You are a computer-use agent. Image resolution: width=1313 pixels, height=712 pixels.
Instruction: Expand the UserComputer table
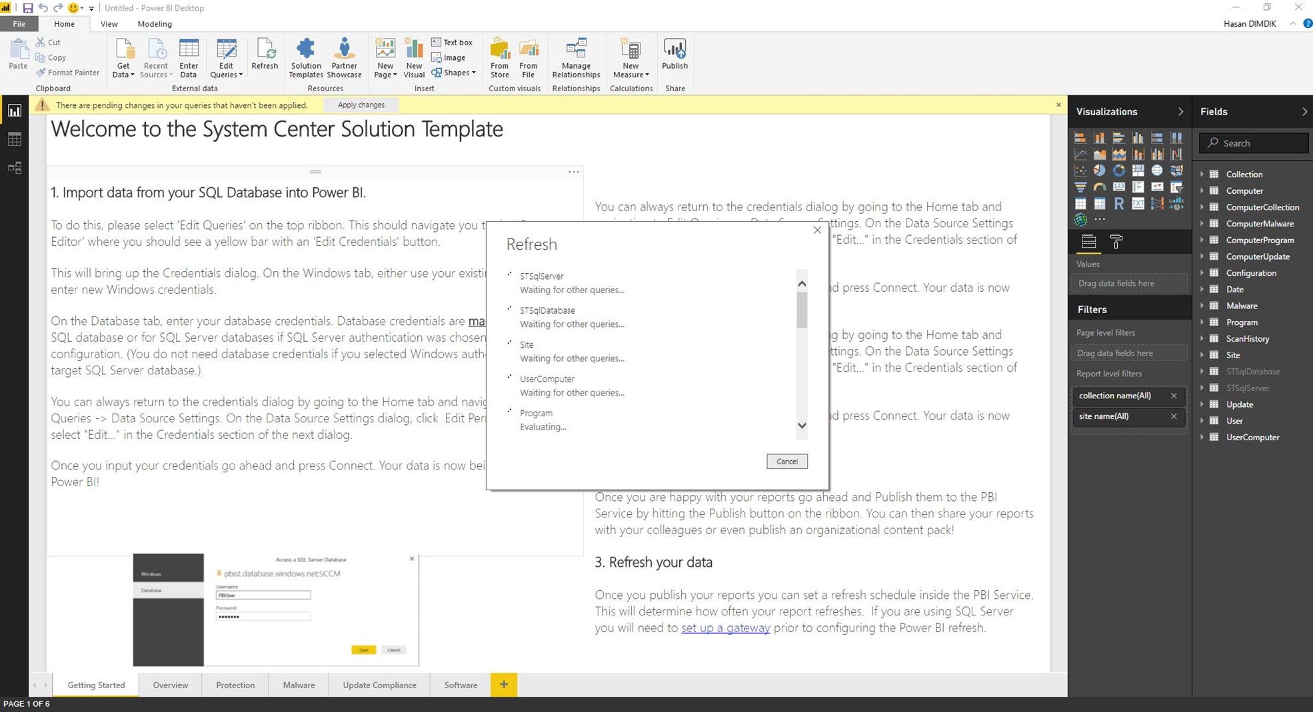(x=1202, y=437)
